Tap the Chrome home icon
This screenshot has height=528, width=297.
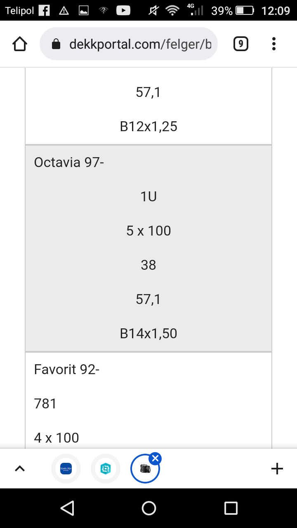(20, 44)
